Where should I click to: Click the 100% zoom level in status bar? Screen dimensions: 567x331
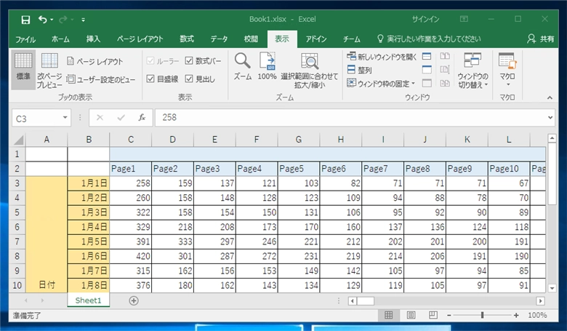pyautogui.click(x=537, y=316)
